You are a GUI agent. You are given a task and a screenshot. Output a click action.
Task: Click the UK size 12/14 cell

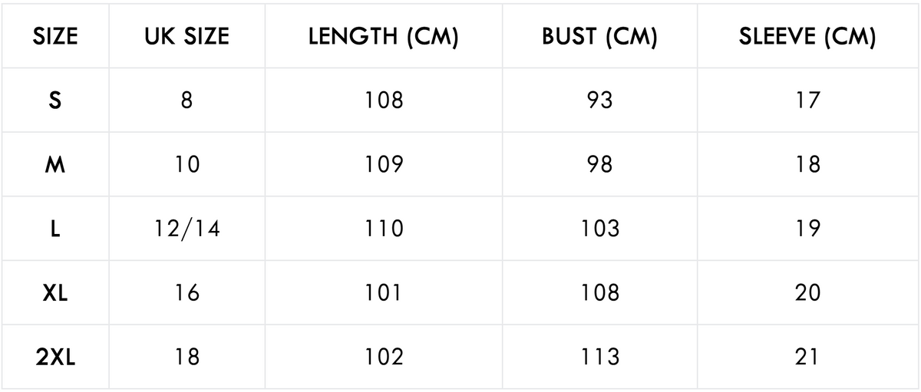187,229
